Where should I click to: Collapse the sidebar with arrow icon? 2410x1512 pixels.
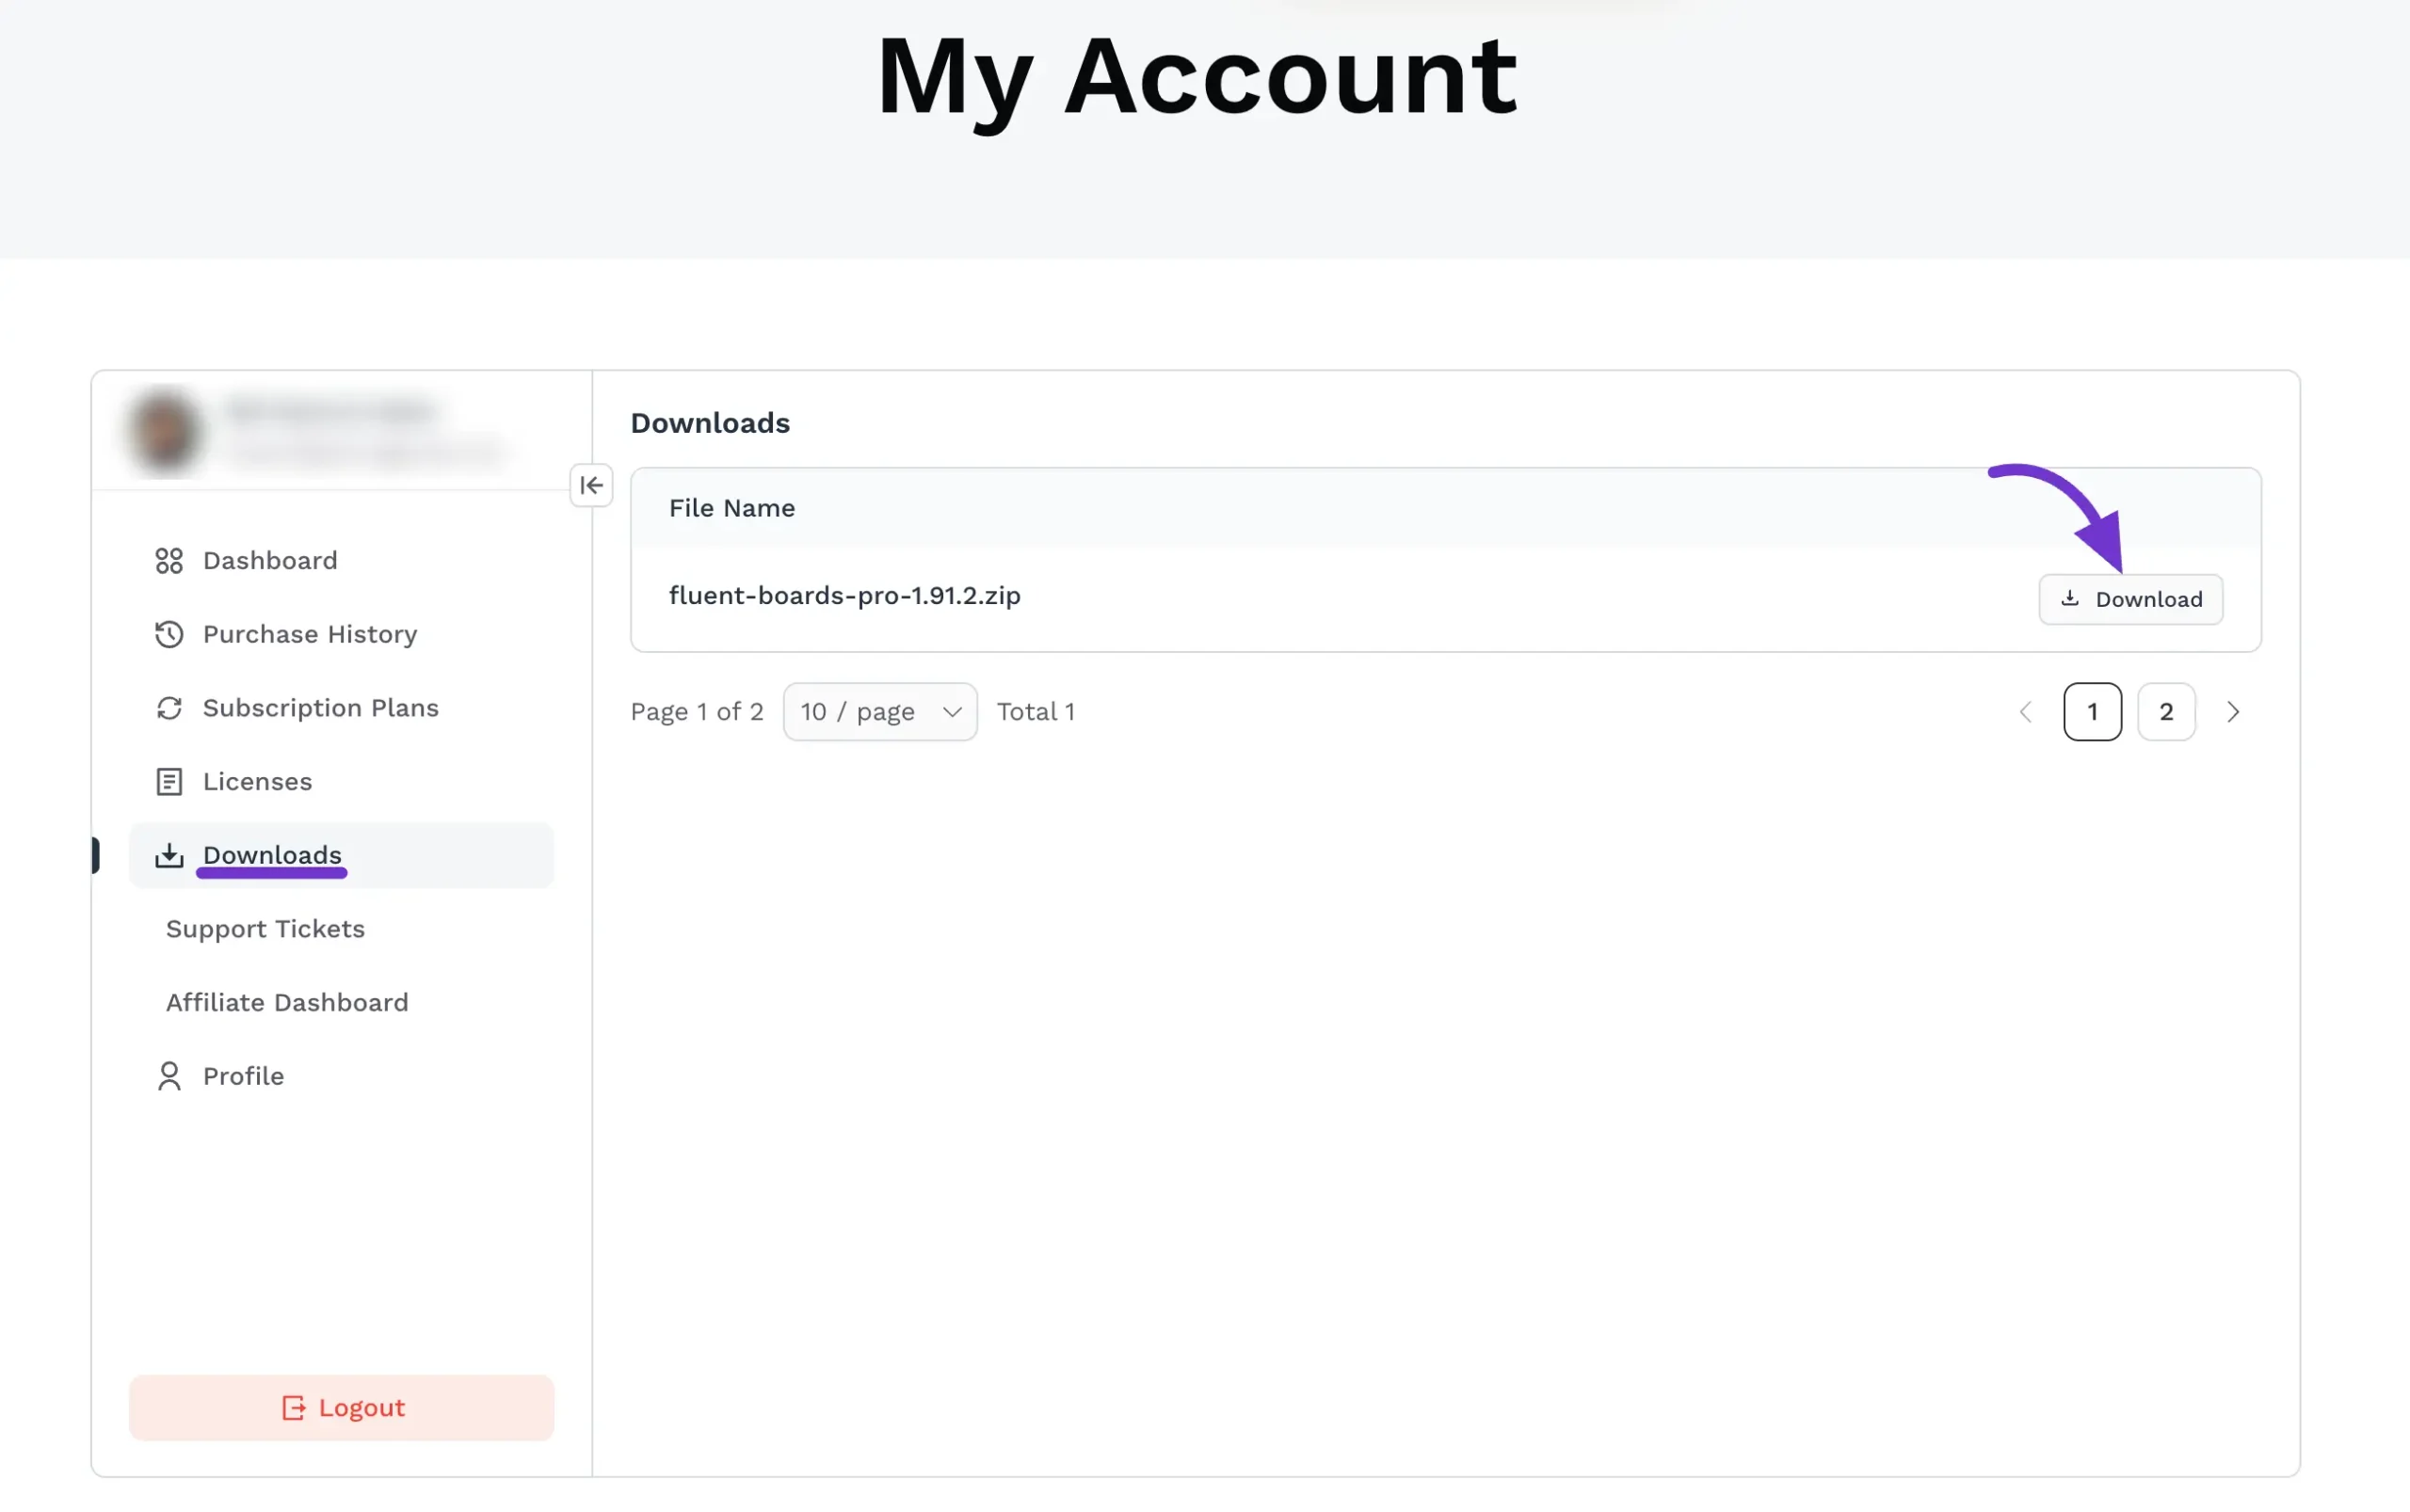tap(591, 486)
